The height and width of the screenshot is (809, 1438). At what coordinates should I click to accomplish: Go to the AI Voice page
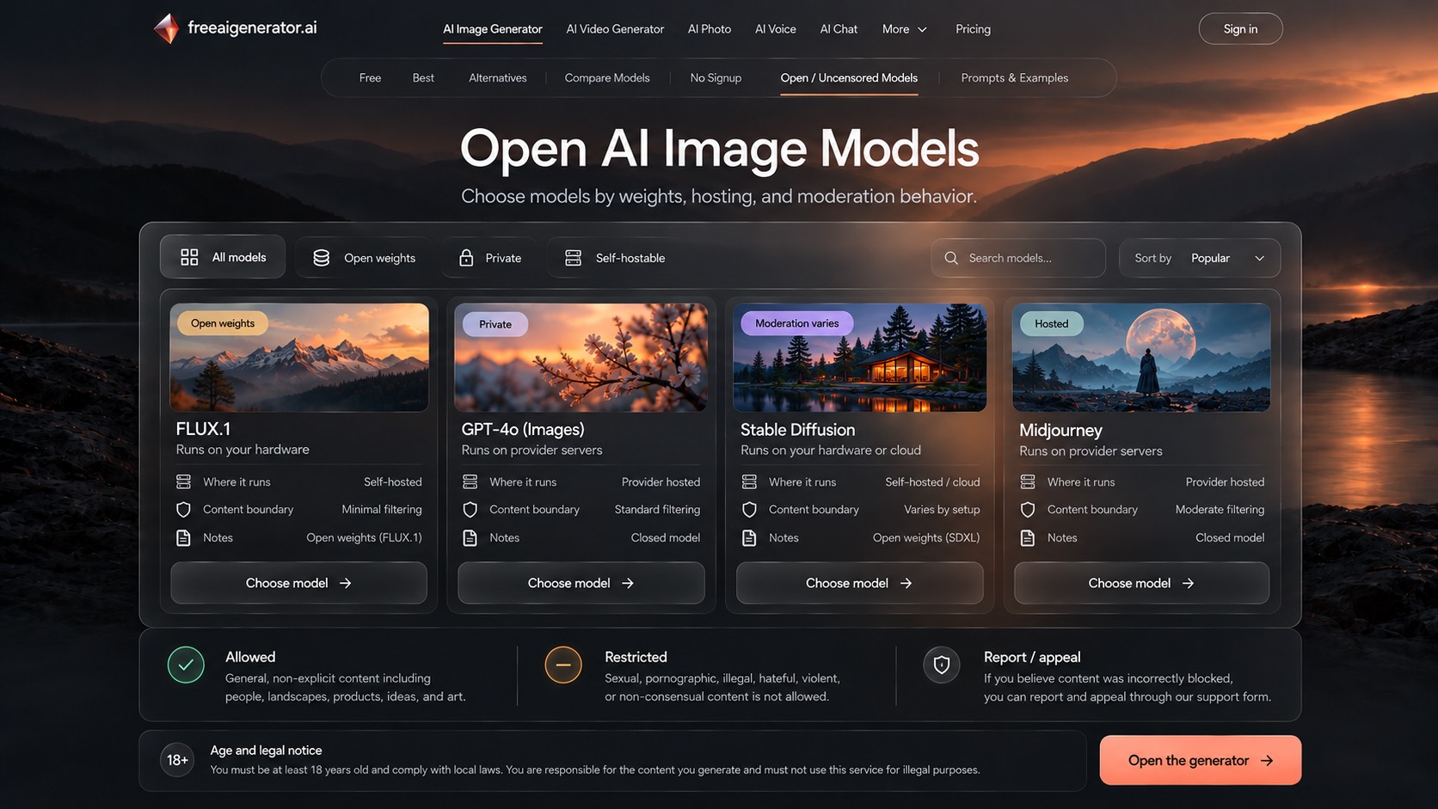tap(776, 29)
